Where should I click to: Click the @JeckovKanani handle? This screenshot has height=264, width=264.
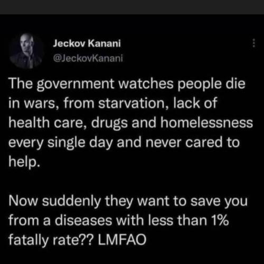click(88, 58)
